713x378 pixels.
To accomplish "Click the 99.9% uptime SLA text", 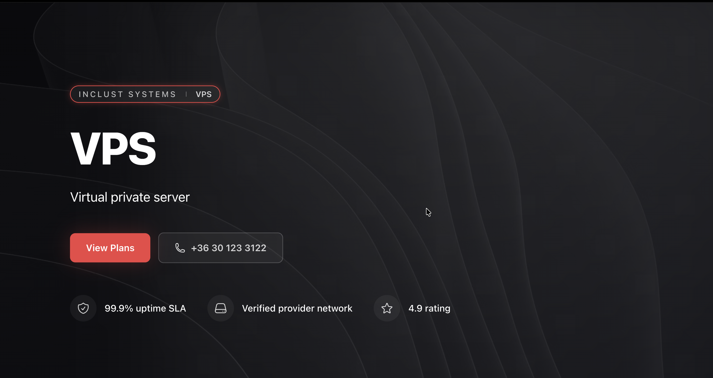I will [x=145, y=308].
